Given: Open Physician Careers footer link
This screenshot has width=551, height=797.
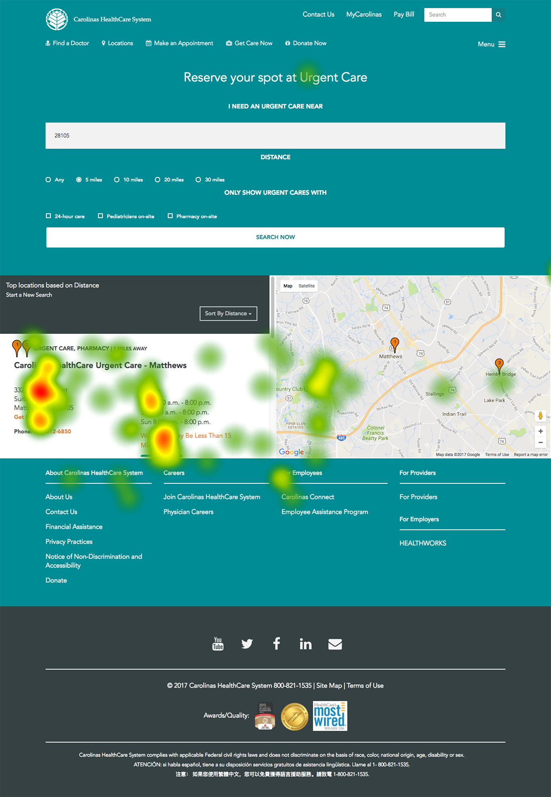Looking at the screenshot, I should [188, 512].
